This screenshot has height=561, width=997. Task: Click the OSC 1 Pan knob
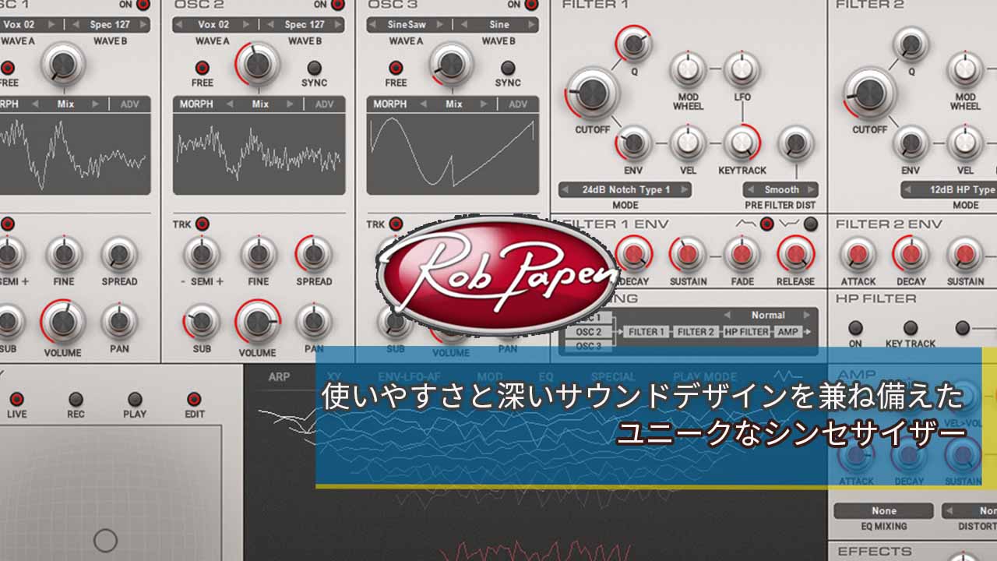(x=119, y=321)
